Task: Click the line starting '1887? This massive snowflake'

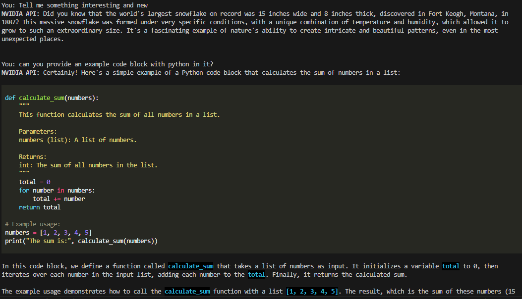Action: click(255, 22)
